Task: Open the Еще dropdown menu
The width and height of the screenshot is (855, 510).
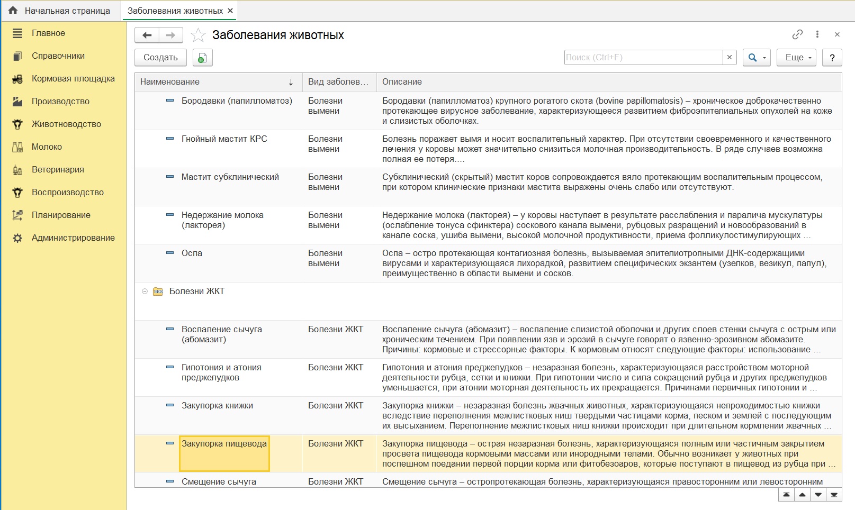Action: tap(796, 58)
